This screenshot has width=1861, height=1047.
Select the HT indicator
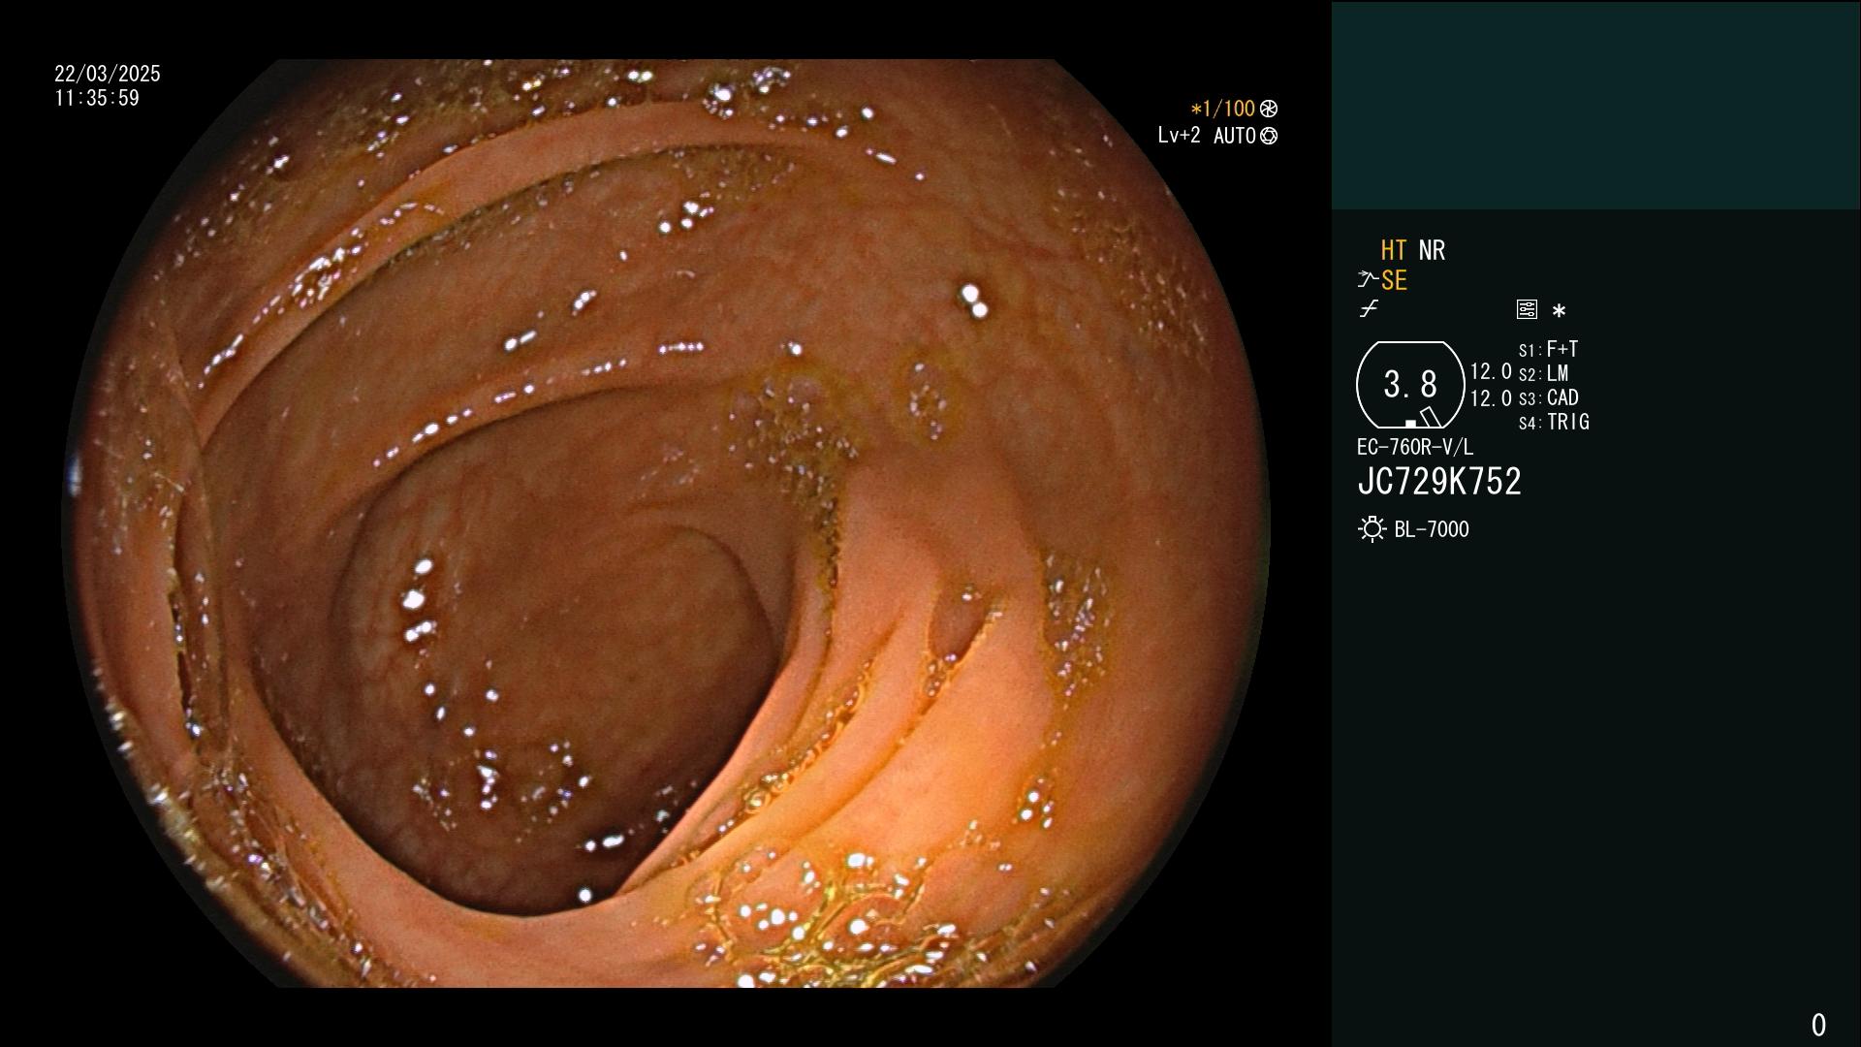point(1394,250)
